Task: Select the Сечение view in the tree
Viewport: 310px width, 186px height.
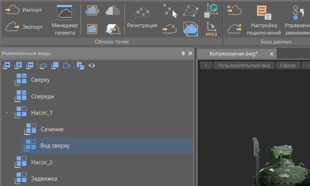Action: [52, 129]
